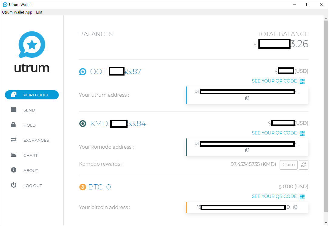
Task: Open the Portfolio section
Action: [32, 95]
